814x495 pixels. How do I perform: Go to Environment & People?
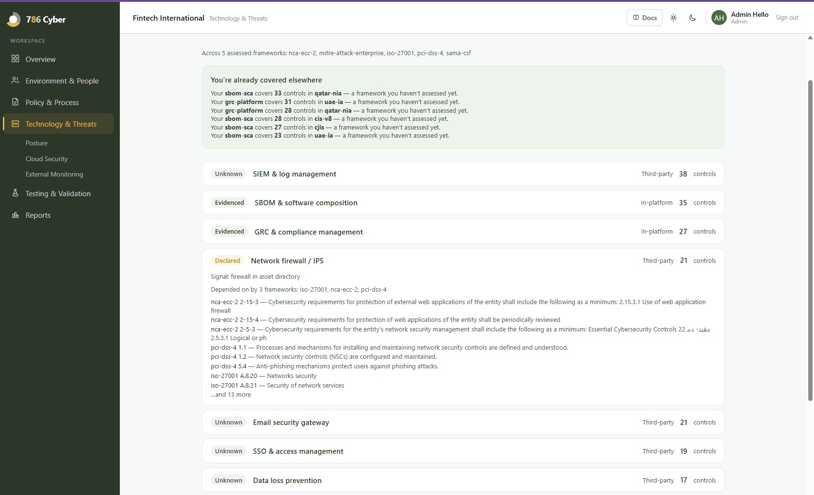click(x=58, y=81)
